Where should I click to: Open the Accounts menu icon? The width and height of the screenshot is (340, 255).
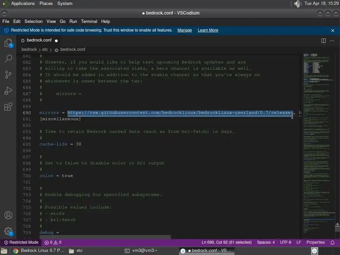(x=8, y=215)
